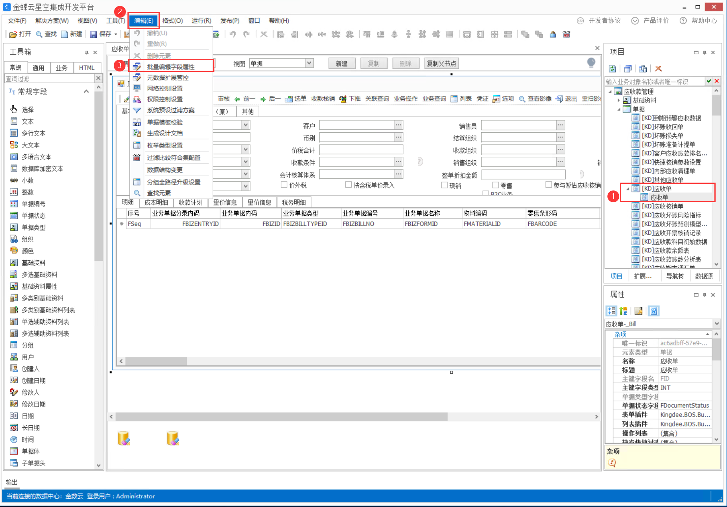Switch to the 收款计划 detail tab
The image size is (727, 507).
pos(190,202)
